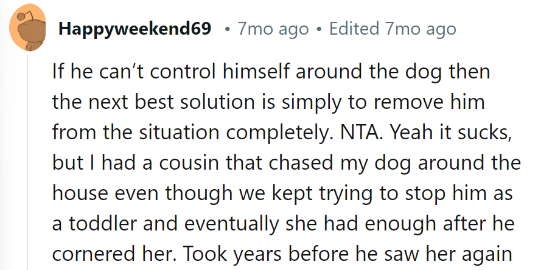Click the "7mo ago" comment timestamp

[x=273, y=29]
